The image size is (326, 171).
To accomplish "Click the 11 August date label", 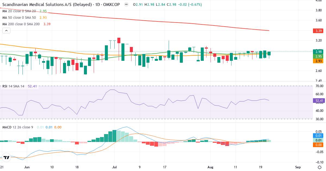I will pyautogui.click(x=235, y=167).
